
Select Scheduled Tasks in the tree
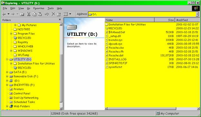(24, 102)
